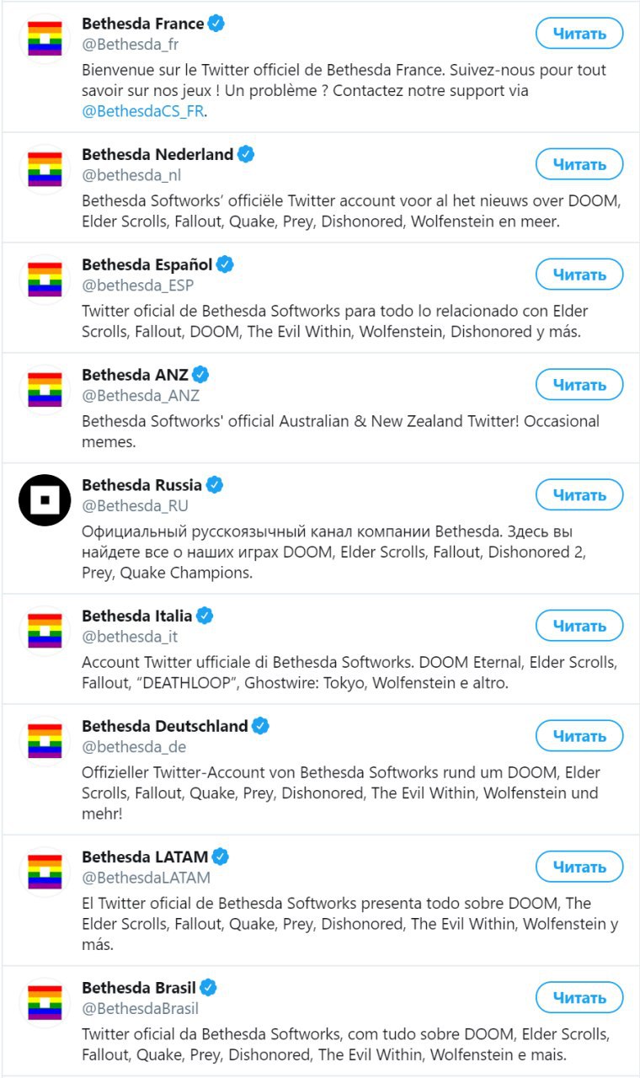Open the @Bethesda_RU handle link
This screenshot has width=640, height=1078.
click(x=135, y=505)
